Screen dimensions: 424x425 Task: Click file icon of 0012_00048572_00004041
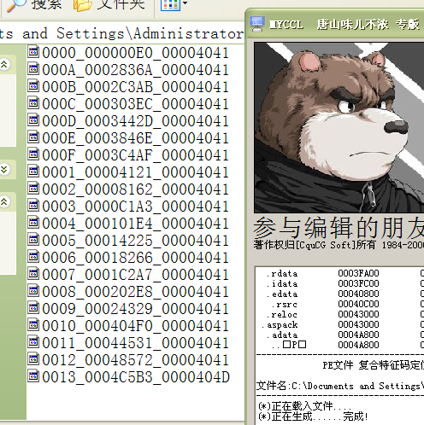[x=33, y=358]
